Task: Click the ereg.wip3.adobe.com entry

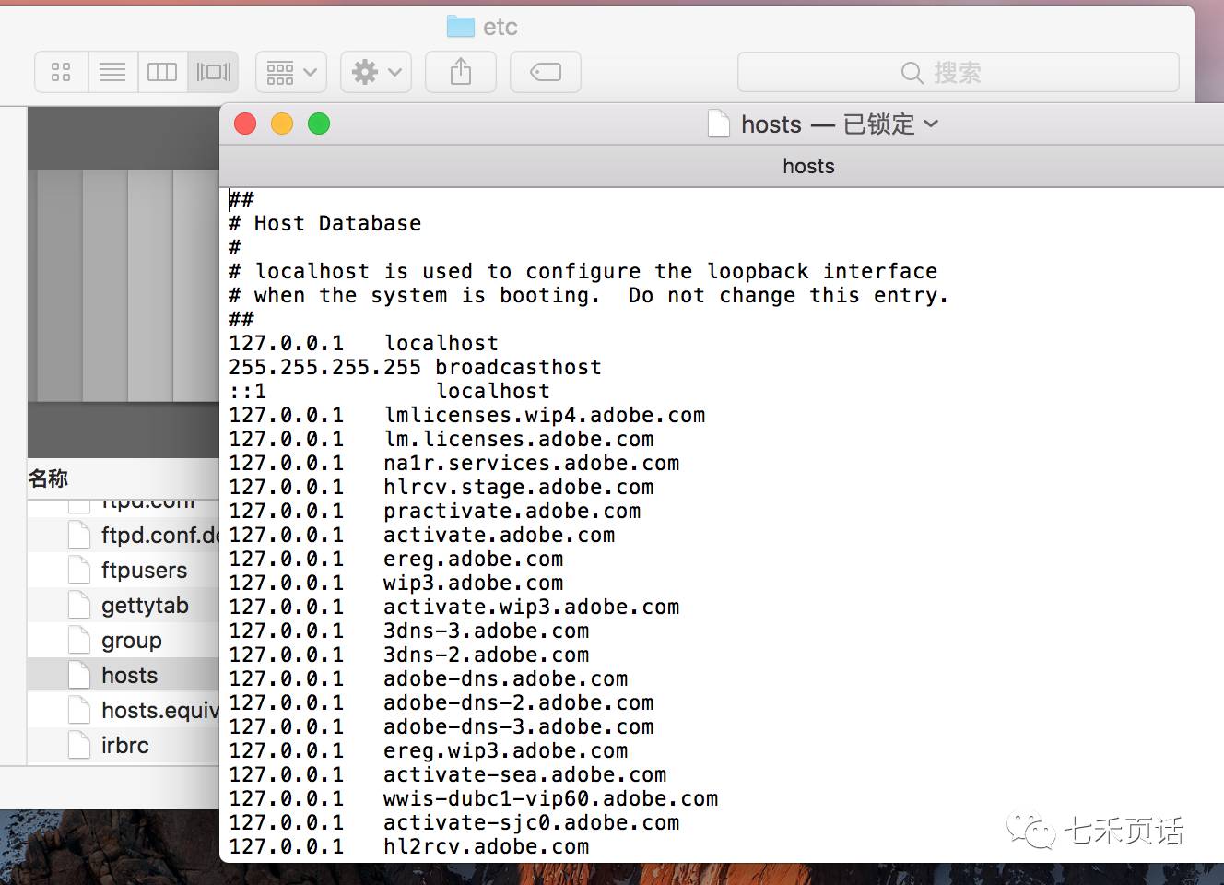Action: (506, 750)
